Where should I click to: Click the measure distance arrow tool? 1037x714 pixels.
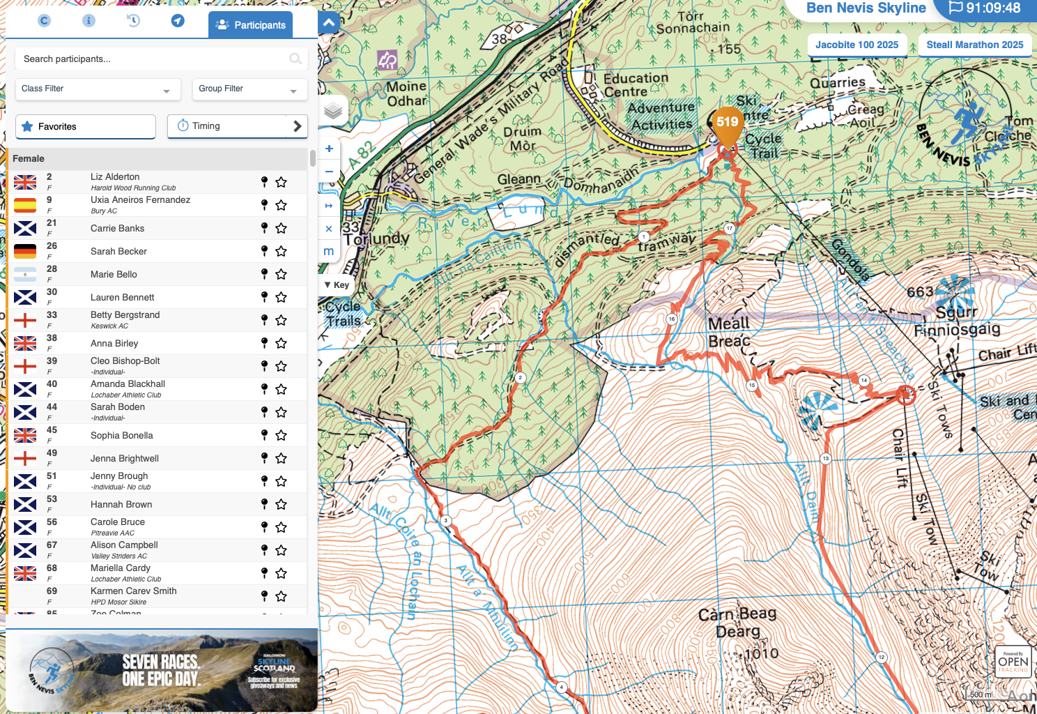329,206
